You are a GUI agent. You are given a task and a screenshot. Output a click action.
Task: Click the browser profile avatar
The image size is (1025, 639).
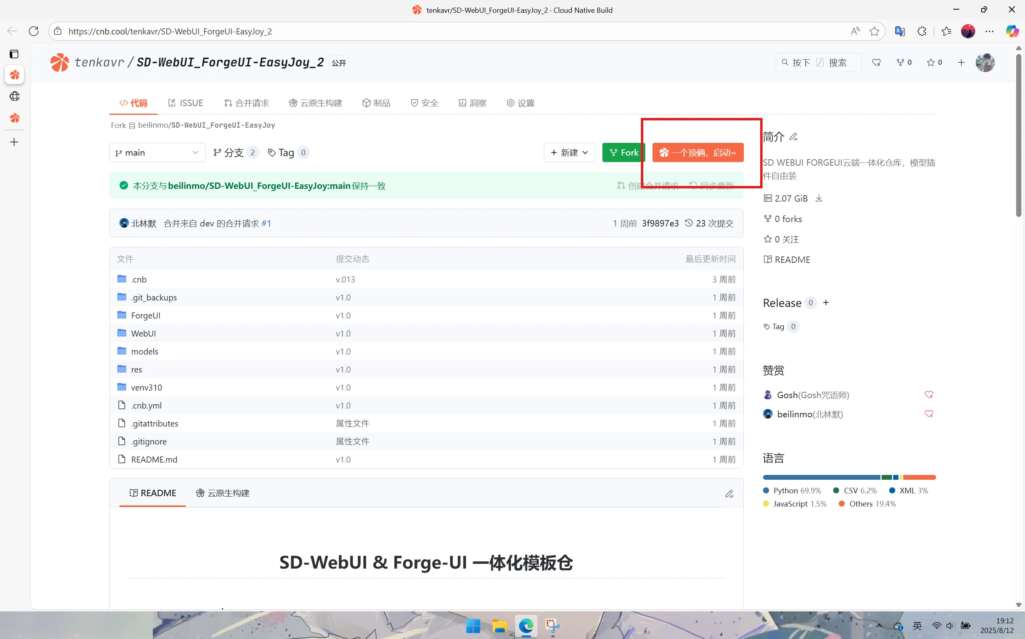(968, 31)
